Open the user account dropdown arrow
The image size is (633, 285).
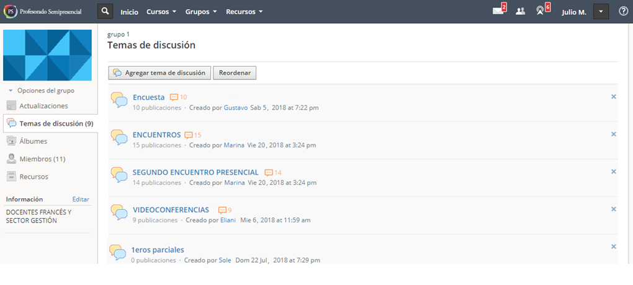point(601,12)
